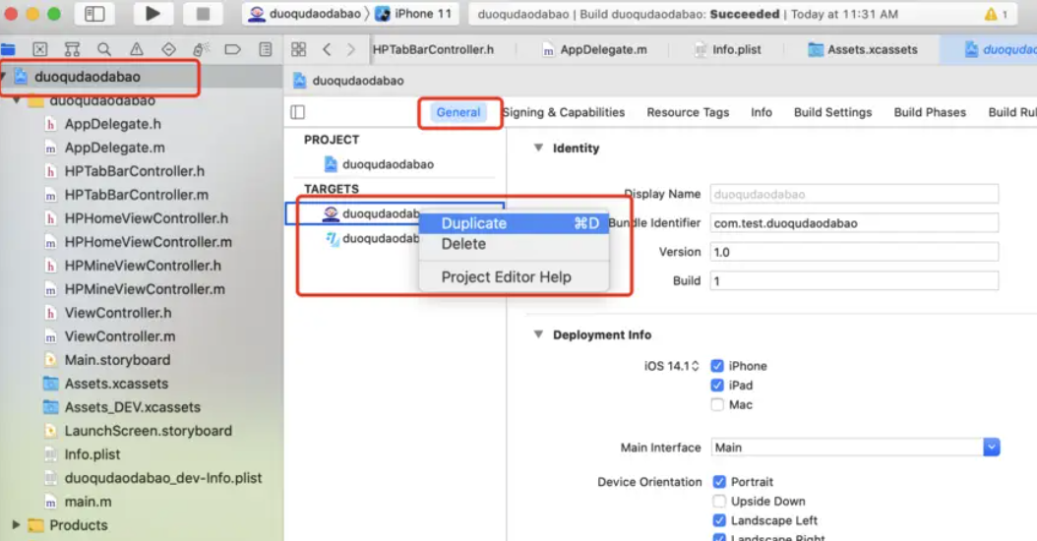Enable the Mac device checkbox
Viewport: 1037px width, 541px height.
click(x=717, y=404)
